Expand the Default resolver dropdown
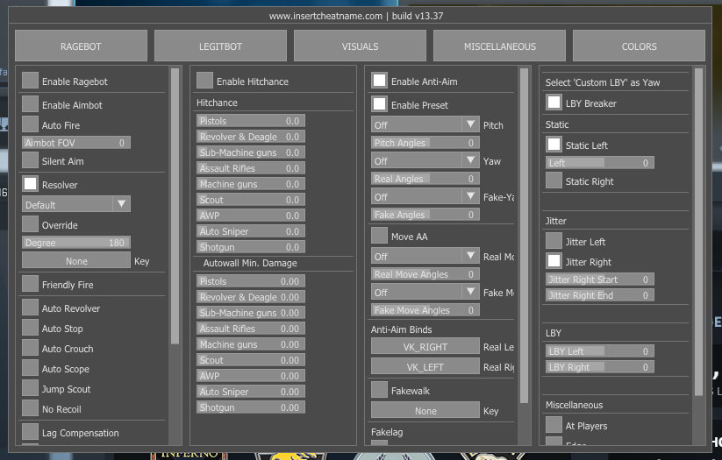Viewport: 722px width, 460px height. point(75,204)
